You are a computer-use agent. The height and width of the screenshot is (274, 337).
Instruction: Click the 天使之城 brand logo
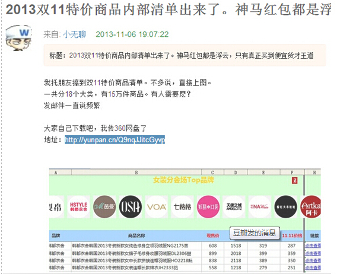pyautogui.click(x=234, y=207)
